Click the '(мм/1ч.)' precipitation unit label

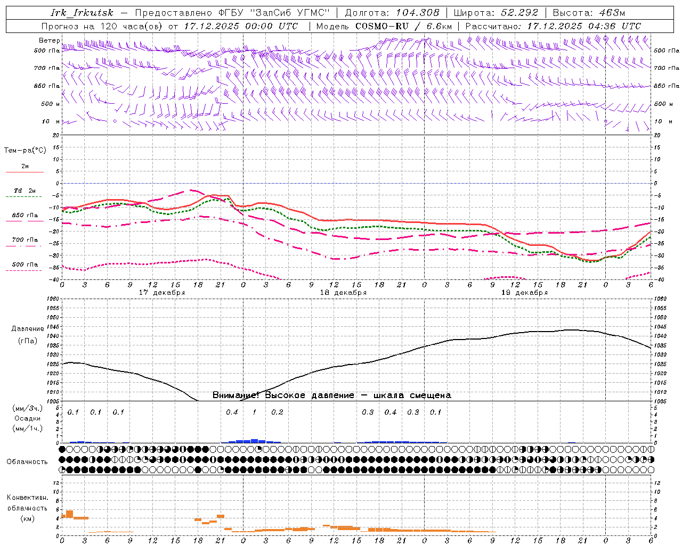click(x=28, y=428)
